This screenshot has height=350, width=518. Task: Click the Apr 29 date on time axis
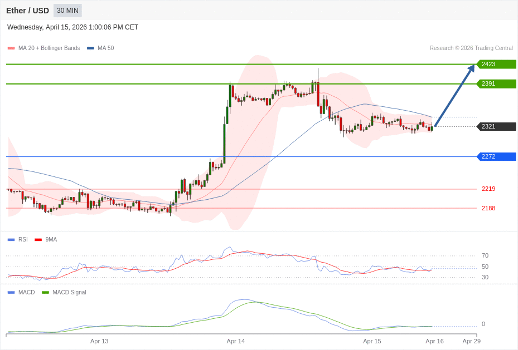pos(471,341)
